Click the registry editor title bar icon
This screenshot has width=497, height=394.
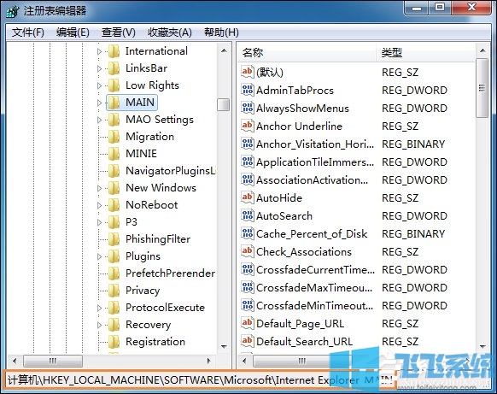coord(12,11)
